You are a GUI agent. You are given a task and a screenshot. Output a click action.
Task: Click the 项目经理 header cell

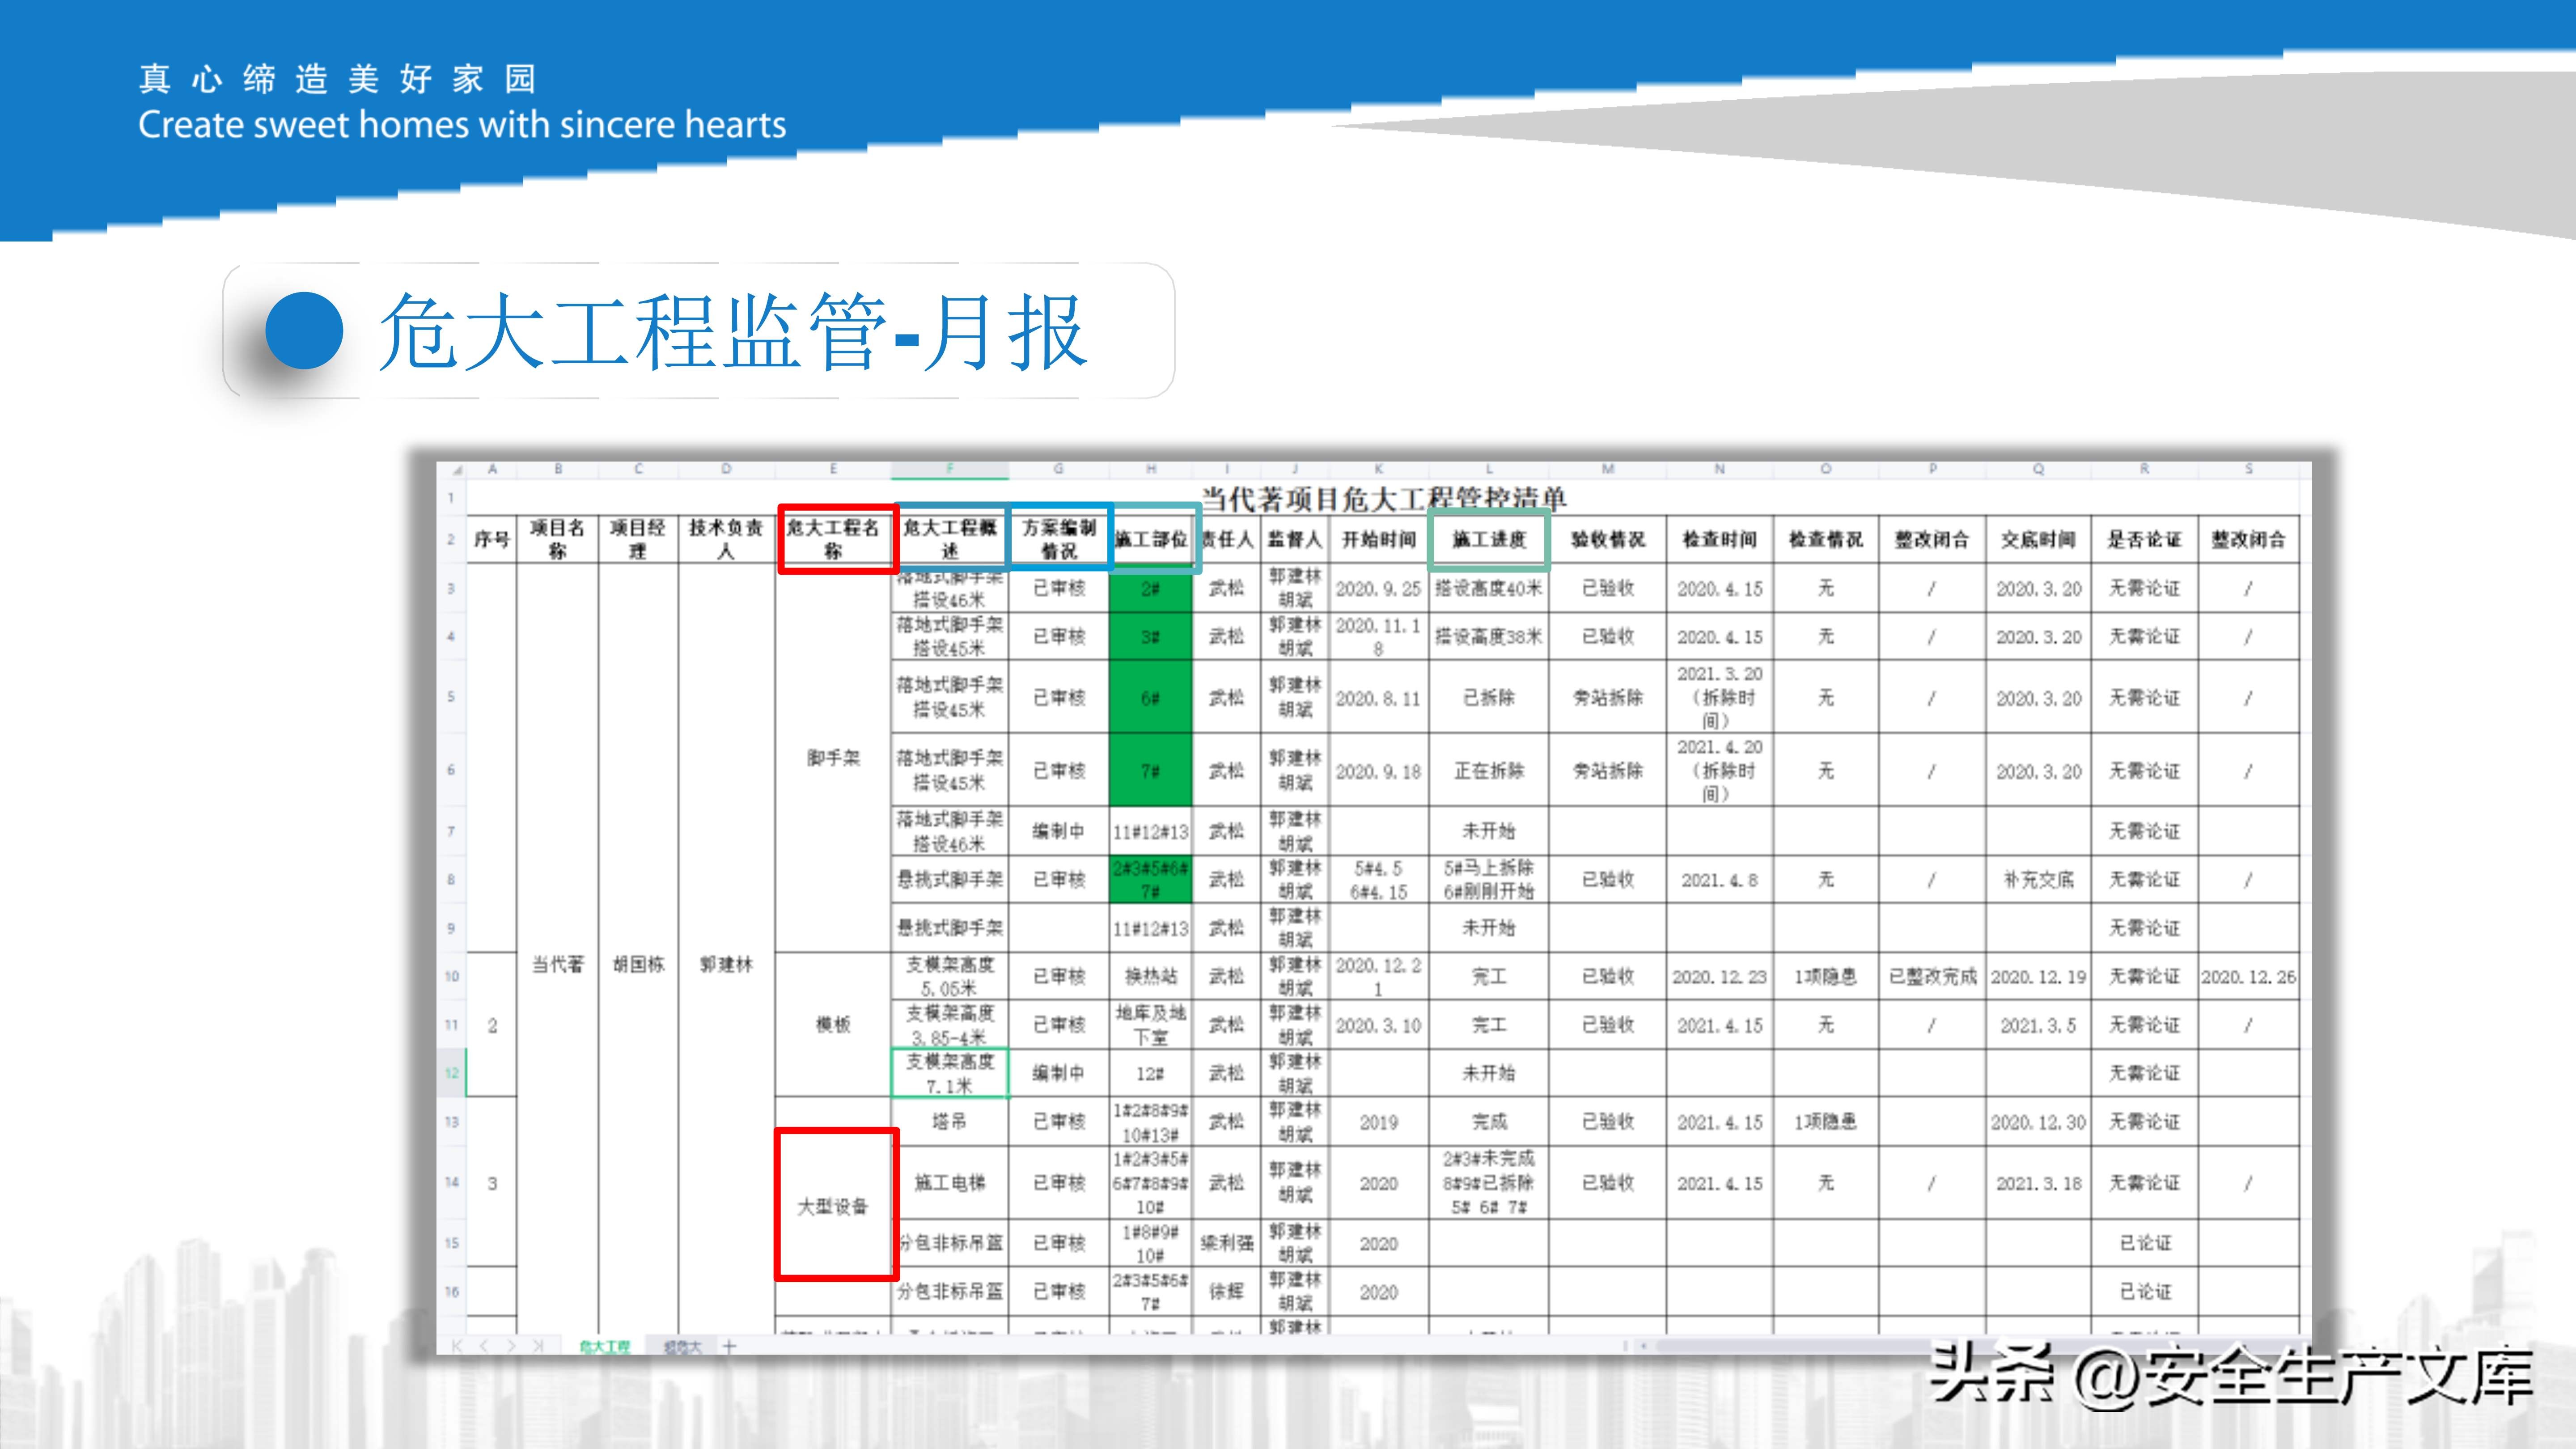[638, 540]
